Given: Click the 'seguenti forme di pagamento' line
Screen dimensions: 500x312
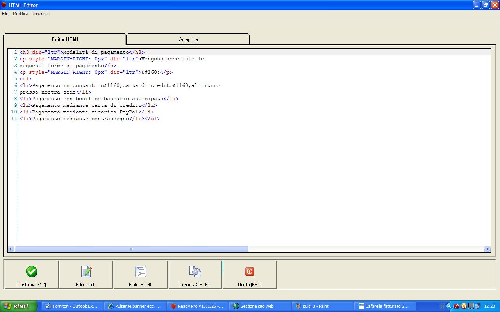Looking at the screenshot, I should pyautogui.click(x=68, y=66).
